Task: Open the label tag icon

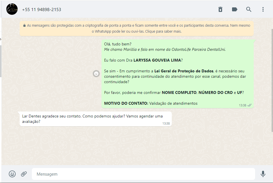Action: click(x=235, y=9)
